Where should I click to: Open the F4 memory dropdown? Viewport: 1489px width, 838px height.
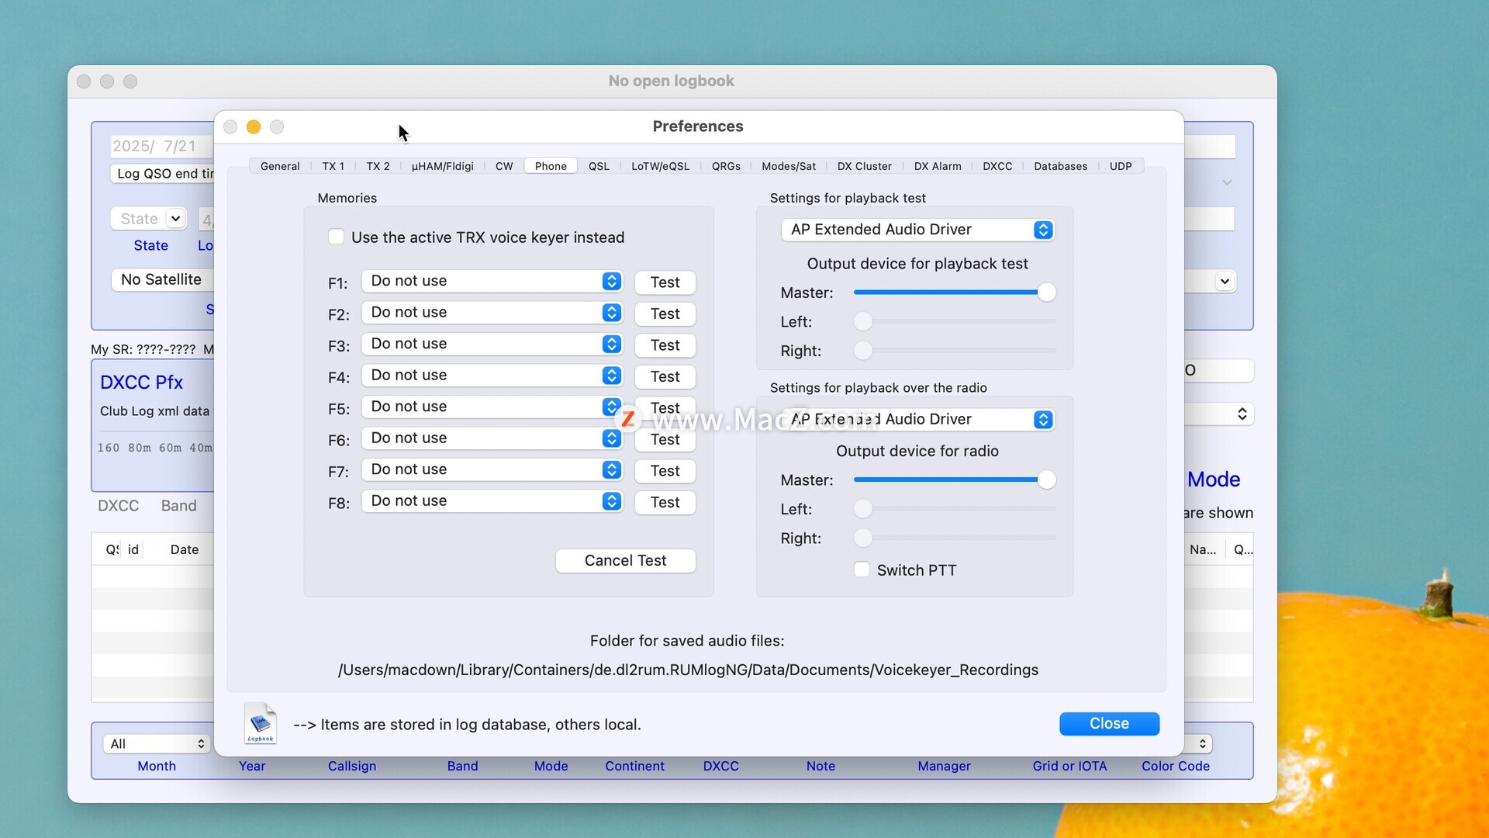(x=492, y=376)
